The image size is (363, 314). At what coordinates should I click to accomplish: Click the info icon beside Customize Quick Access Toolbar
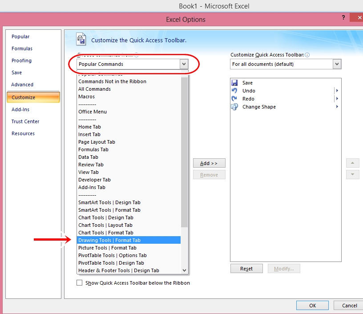click(307, 55)
